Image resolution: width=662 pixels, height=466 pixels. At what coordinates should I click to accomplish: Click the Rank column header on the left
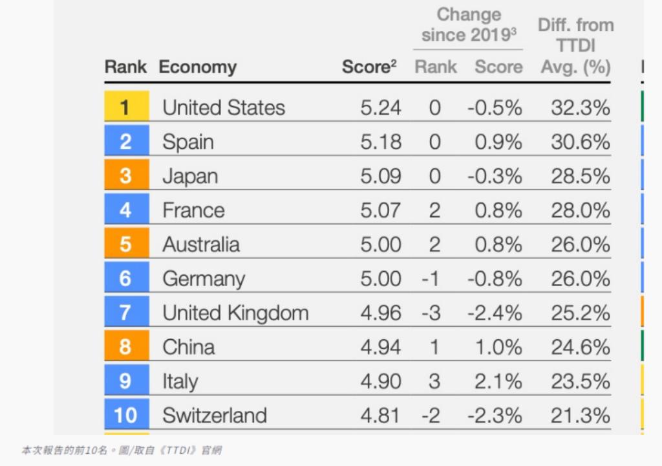pos(125,67)
